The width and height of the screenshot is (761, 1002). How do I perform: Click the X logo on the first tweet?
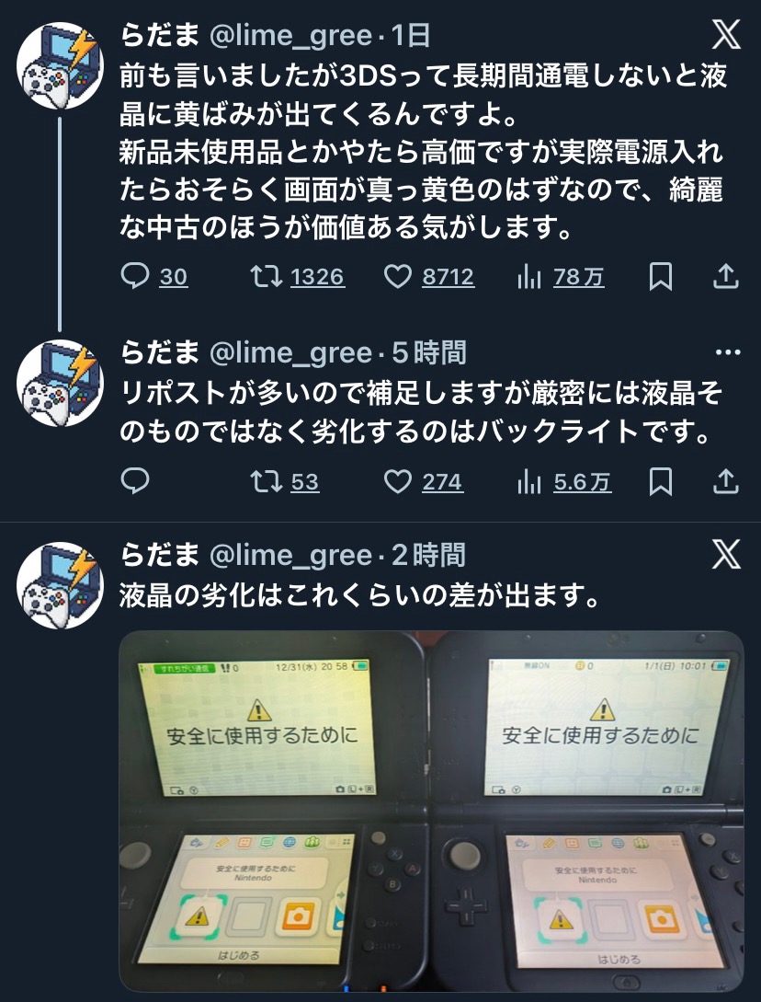pos(726,34)
